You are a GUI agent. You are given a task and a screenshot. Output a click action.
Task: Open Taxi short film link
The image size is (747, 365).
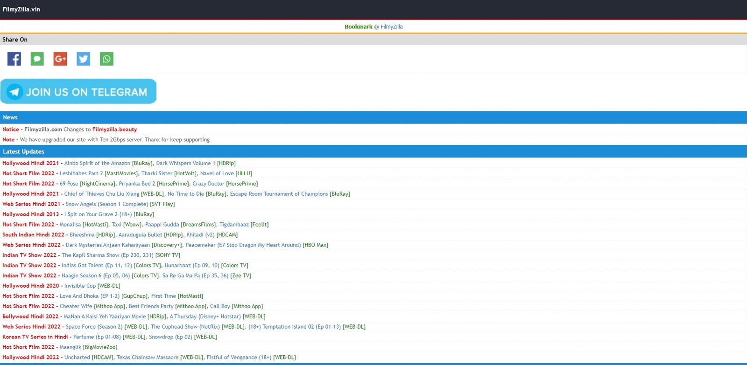pyautogui.click(x=116, y=225)
